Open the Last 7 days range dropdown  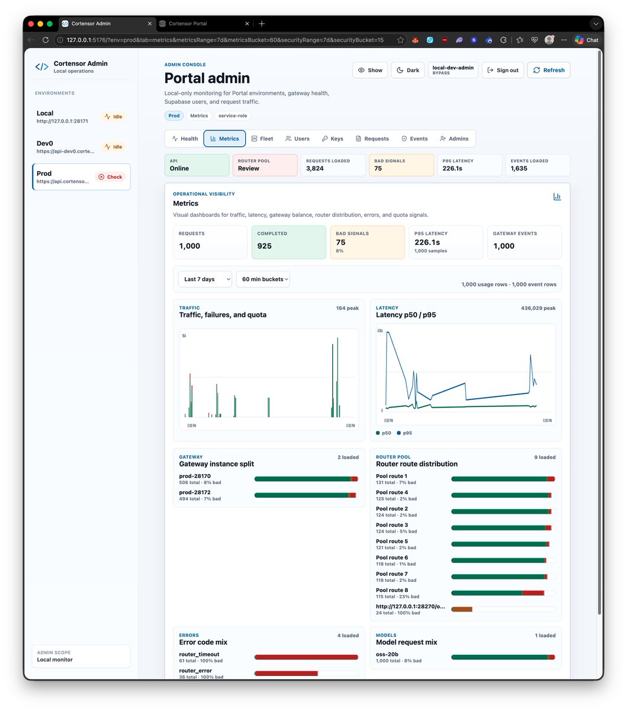pyautogui.click(x=205, y=279)
